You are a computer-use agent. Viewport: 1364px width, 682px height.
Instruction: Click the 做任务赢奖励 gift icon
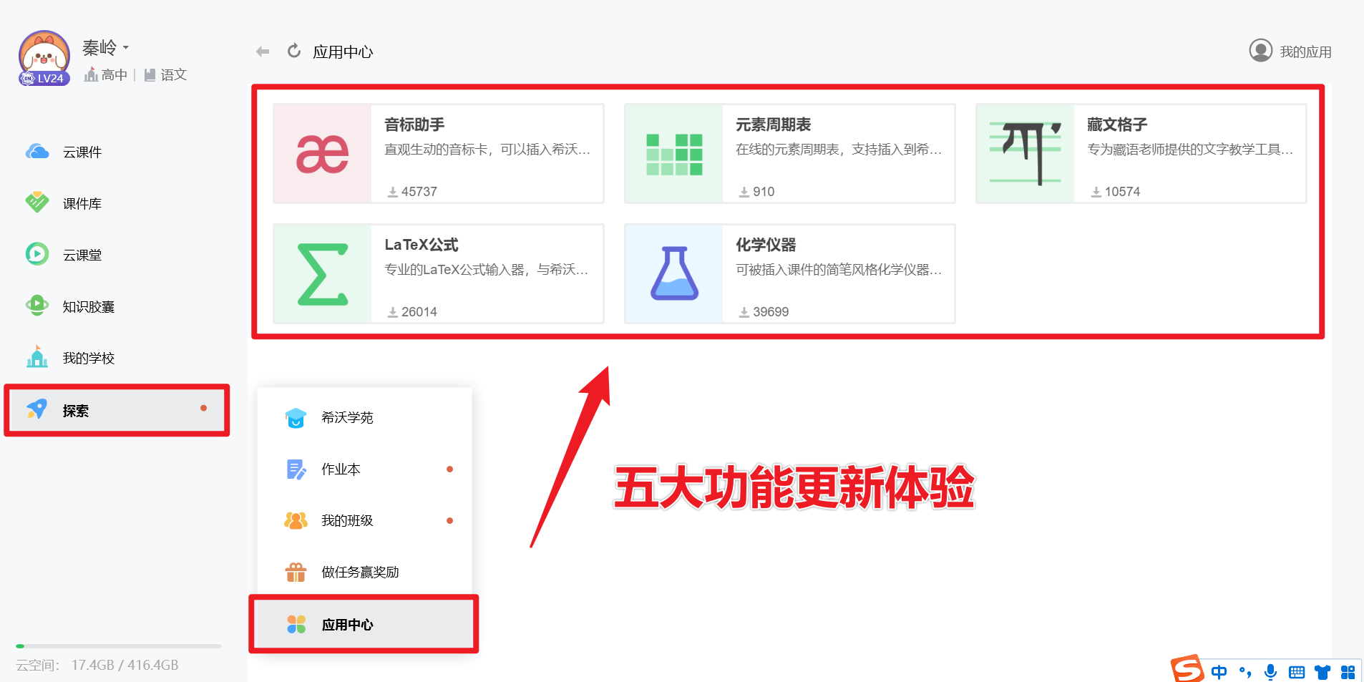click(296, 572)
